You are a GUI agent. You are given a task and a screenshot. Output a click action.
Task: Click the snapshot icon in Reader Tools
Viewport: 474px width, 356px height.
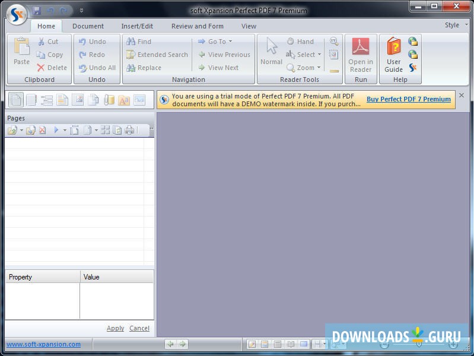(x=334, y=55)
